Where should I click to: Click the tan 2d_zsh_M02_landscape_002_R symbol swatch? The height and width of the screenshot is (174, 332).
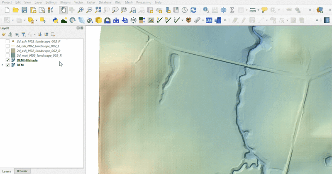click(13, 51)
